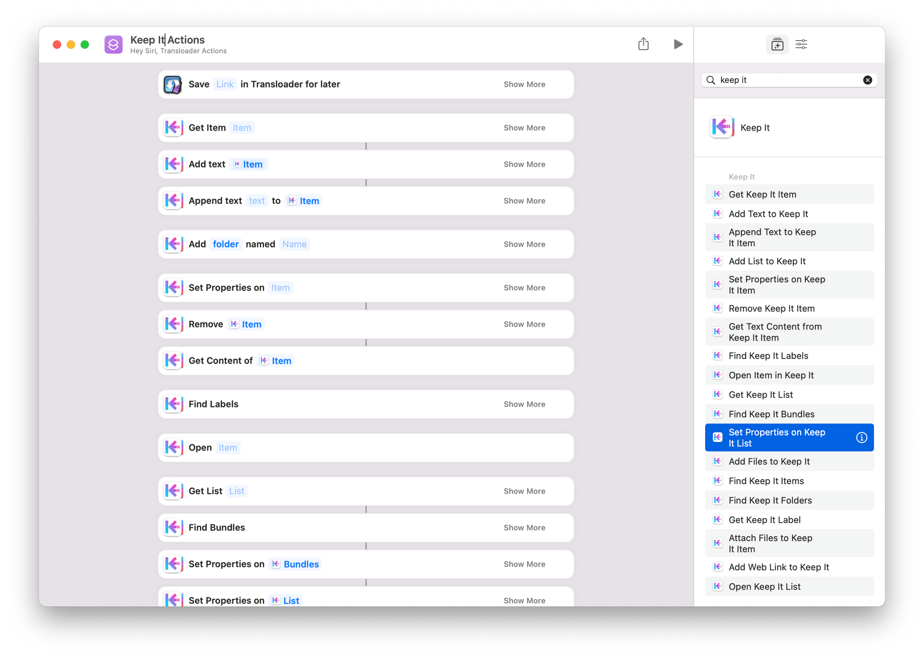The height and width of the screenshot is (658, 924).
Task: Expand Show More on Get Item action
Action: coord(524,128)
